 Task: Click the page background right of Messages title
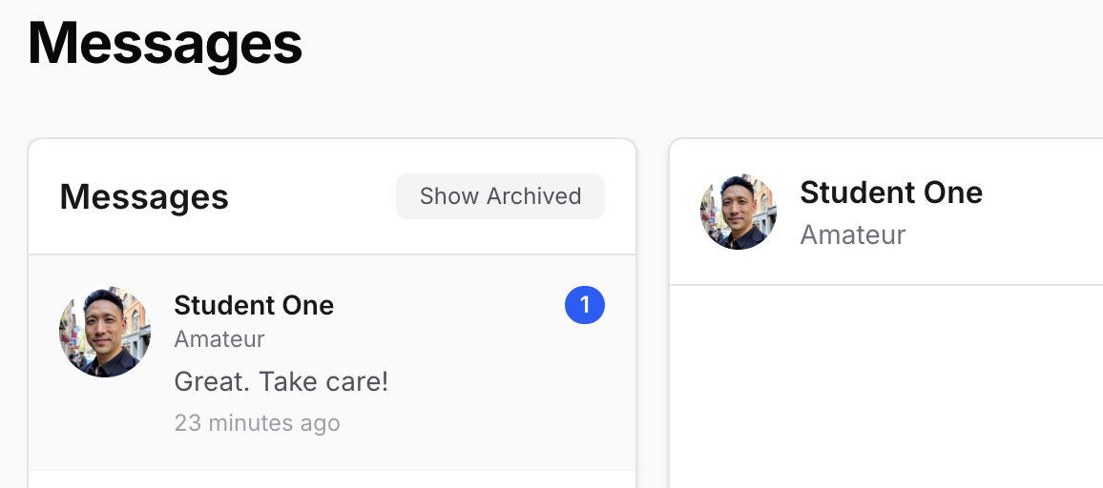tap(668, 48)
